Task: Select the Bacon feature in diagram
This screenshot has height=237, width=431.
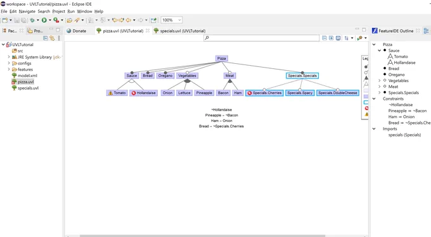Action: point(223,93)
